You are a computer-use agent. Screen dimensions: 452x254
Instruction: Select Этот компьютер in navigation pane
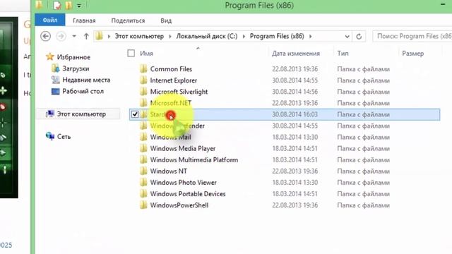coord(81,114)
